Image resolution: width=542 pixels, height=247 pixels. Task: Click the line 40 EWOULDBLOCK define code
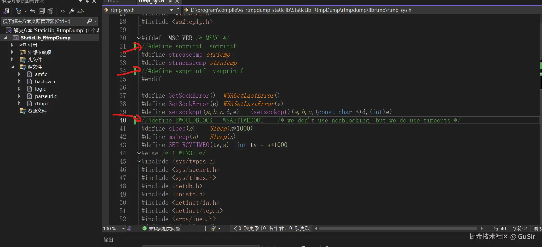coord(301,120)
